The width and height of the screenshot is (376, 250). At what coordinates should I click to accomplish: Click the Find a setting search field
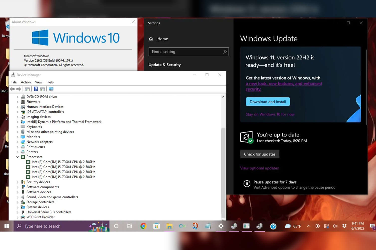(185, 52)
